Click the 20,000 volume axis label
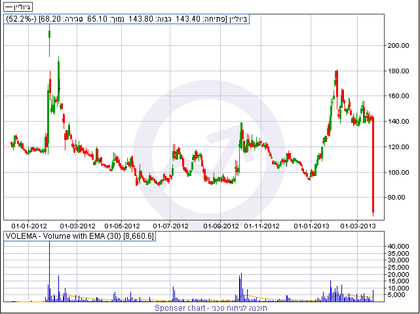The height and width of the screenshot is (314, 420). point(398,274)
